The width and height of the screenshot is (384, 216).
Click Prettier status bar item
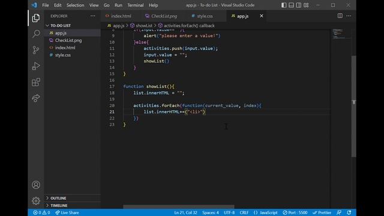click(322, 212)
